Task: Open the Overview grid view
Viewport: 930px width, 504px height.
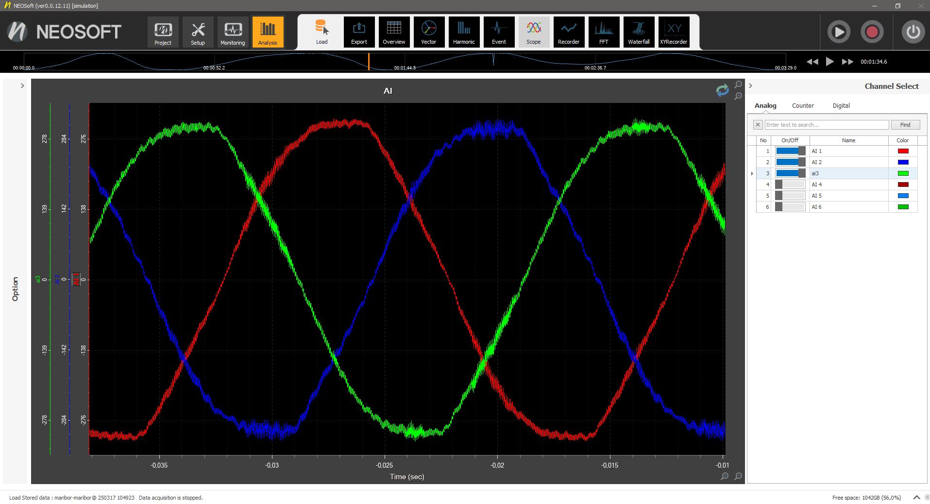Action: (x=394, y=32)
